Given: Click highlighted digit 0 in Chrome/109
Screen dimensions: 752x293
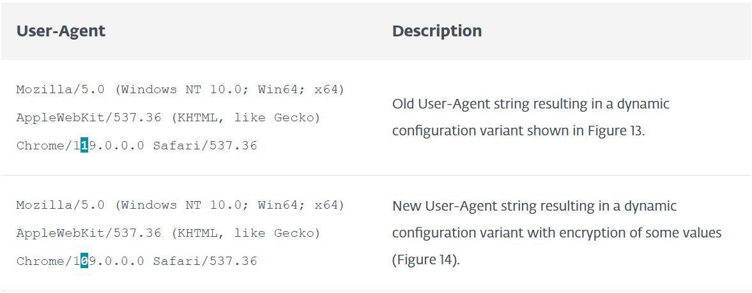Looking at the screenshot, I should [84, 261].
